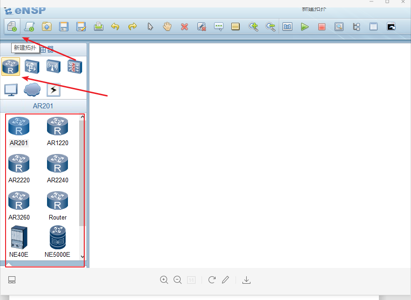Screen dimensions: 411x300
Task: Show all interfaces tree icon
Action: 357,27
